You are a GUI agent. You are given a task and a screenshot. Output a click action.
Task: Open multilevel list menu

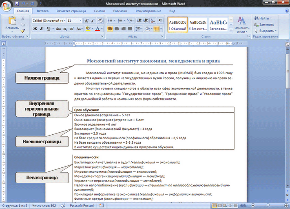click(x=131, y=20)
